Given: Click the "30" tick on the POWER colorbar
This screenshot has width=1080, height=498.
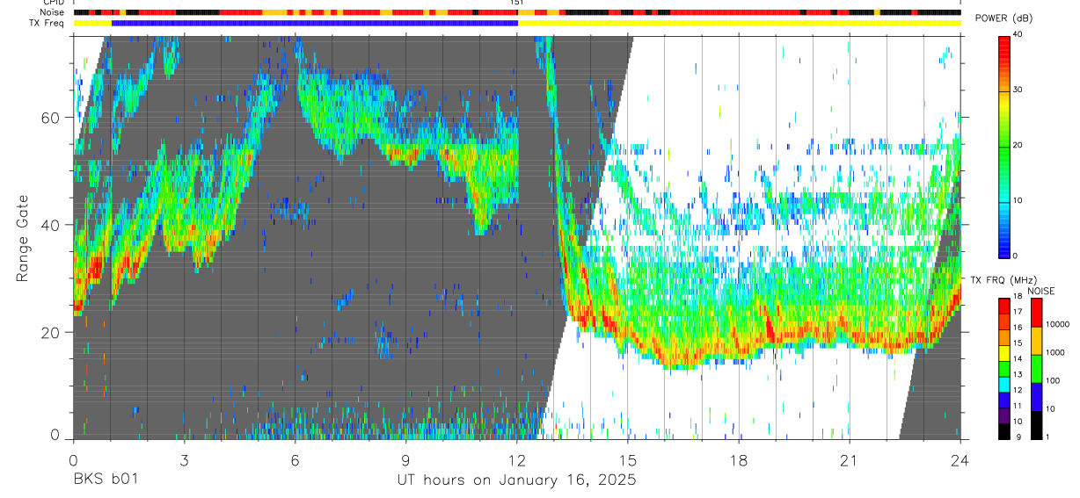Looking at the screenshot, I should click(x=1018, y=90).
